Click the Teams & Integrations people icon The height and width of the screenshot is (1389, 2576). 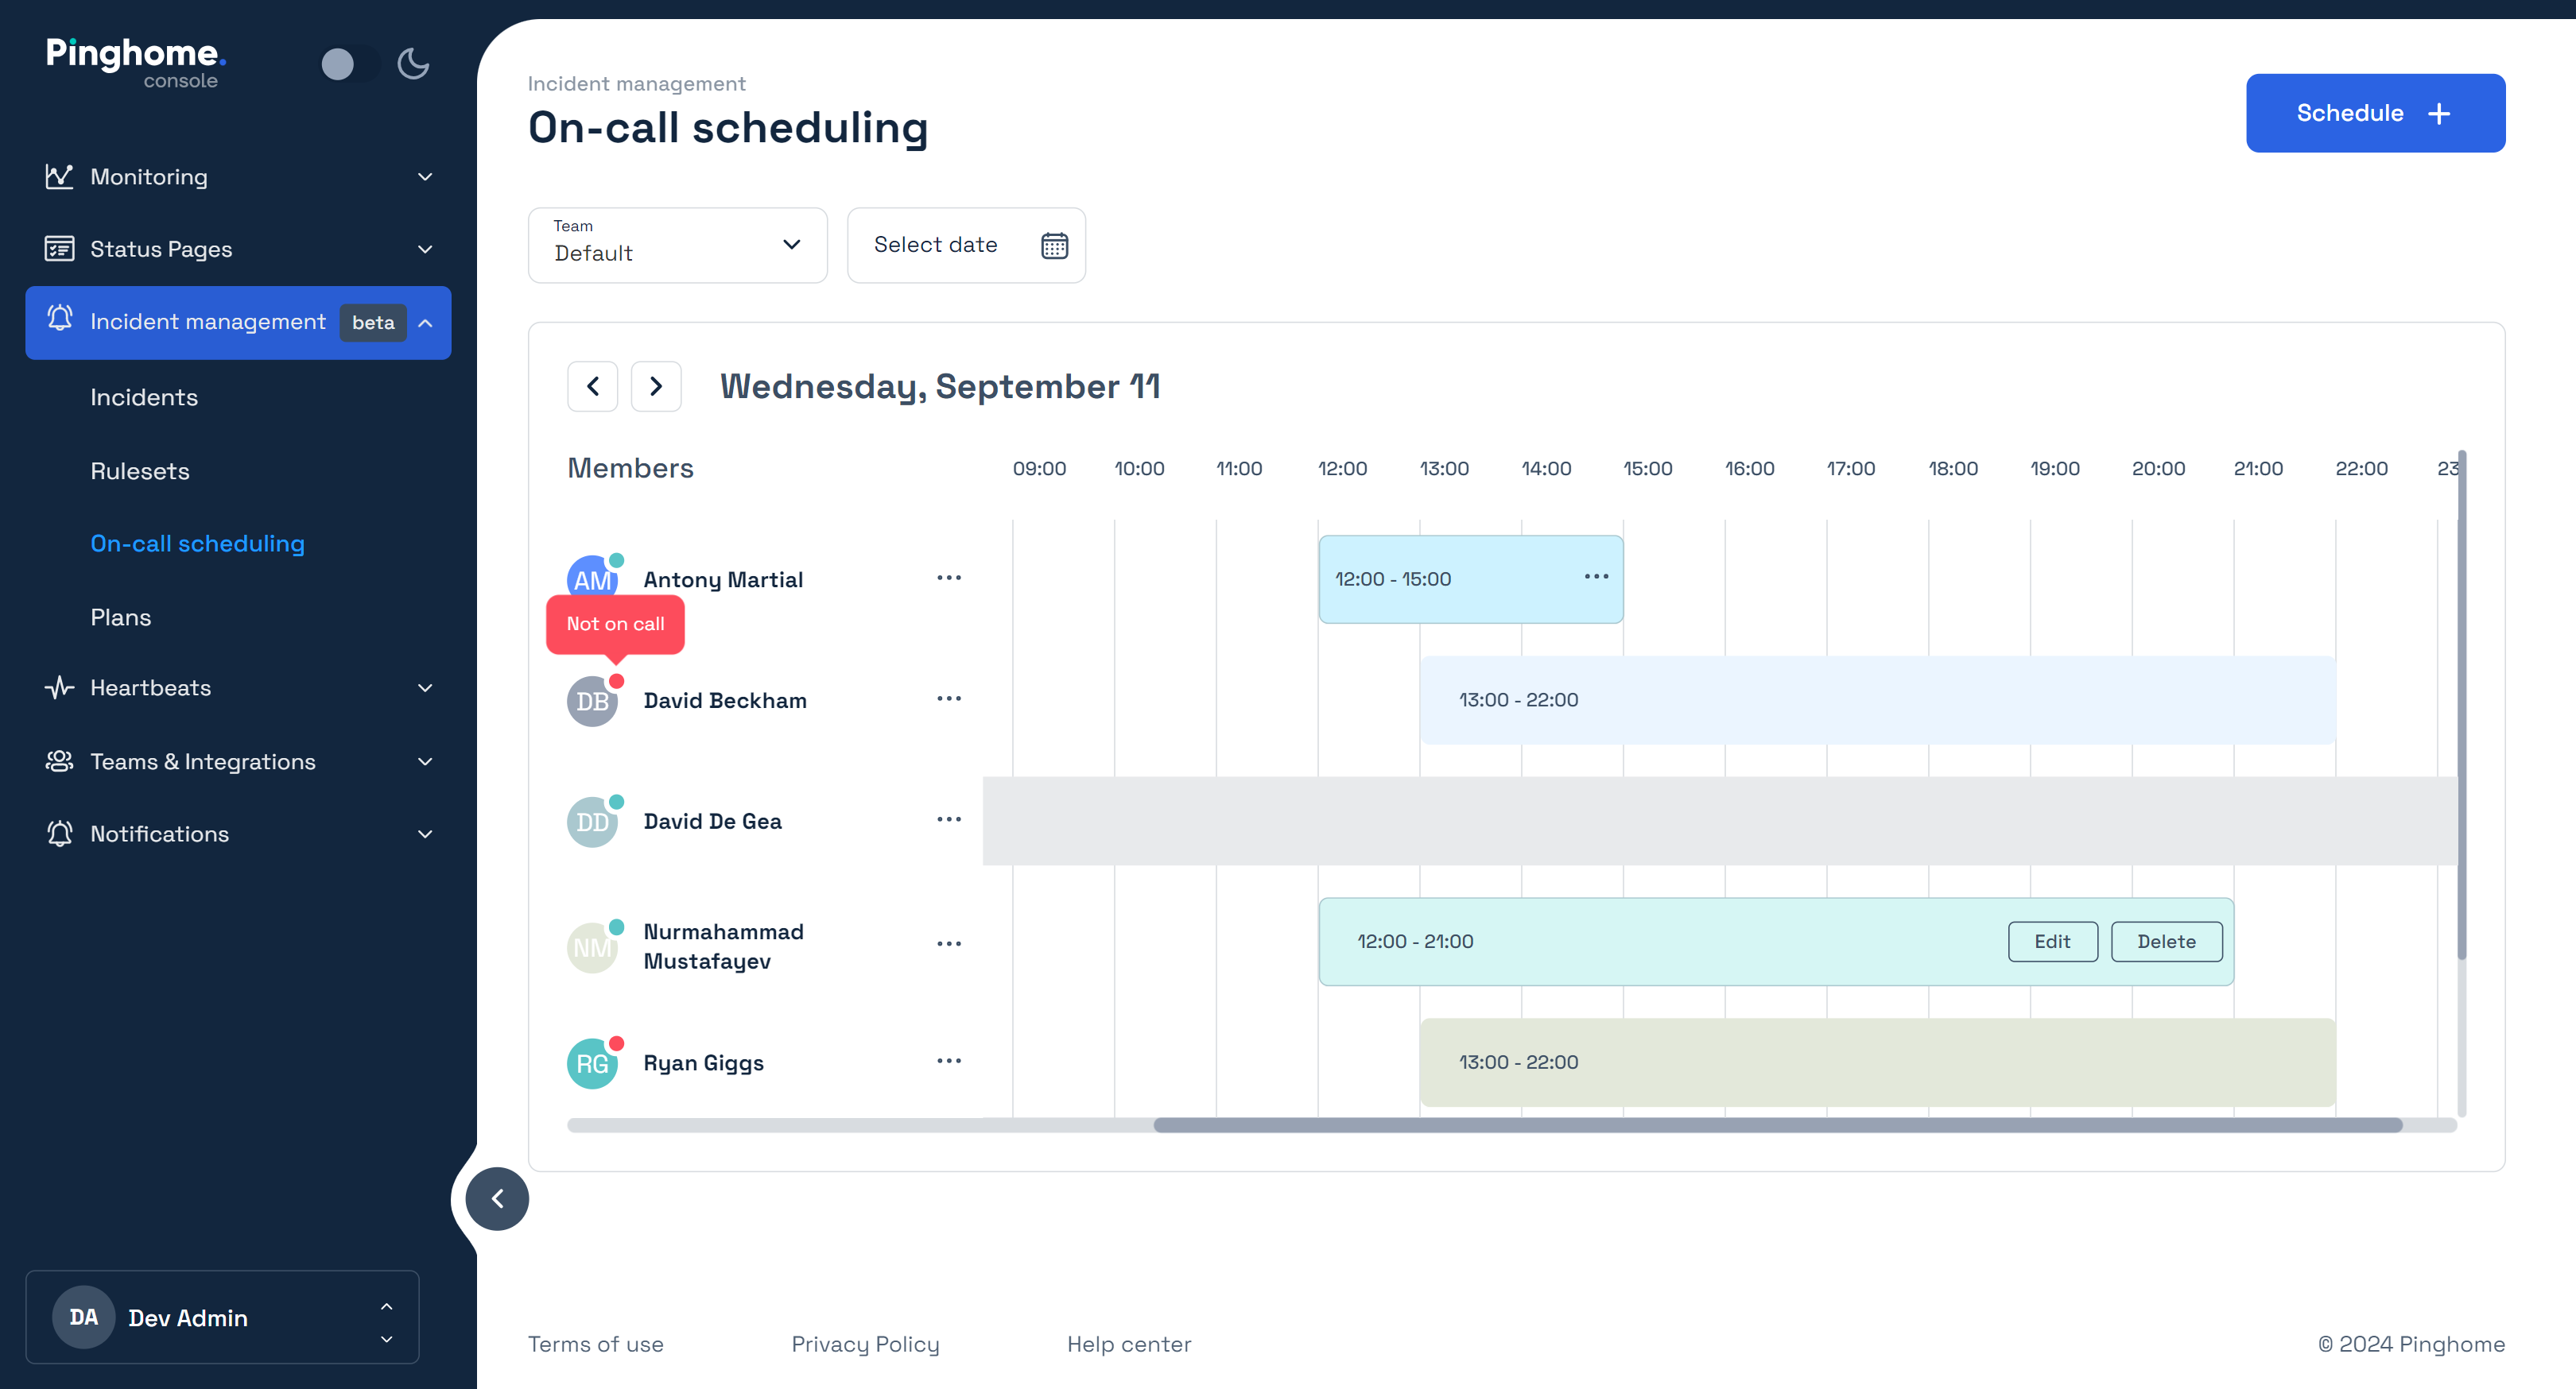[x=60, y=760]
